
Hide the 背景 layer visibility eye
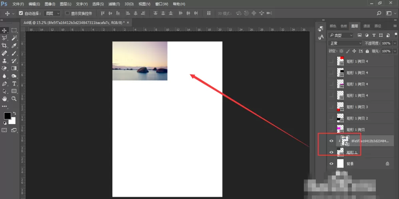point(331,164)
